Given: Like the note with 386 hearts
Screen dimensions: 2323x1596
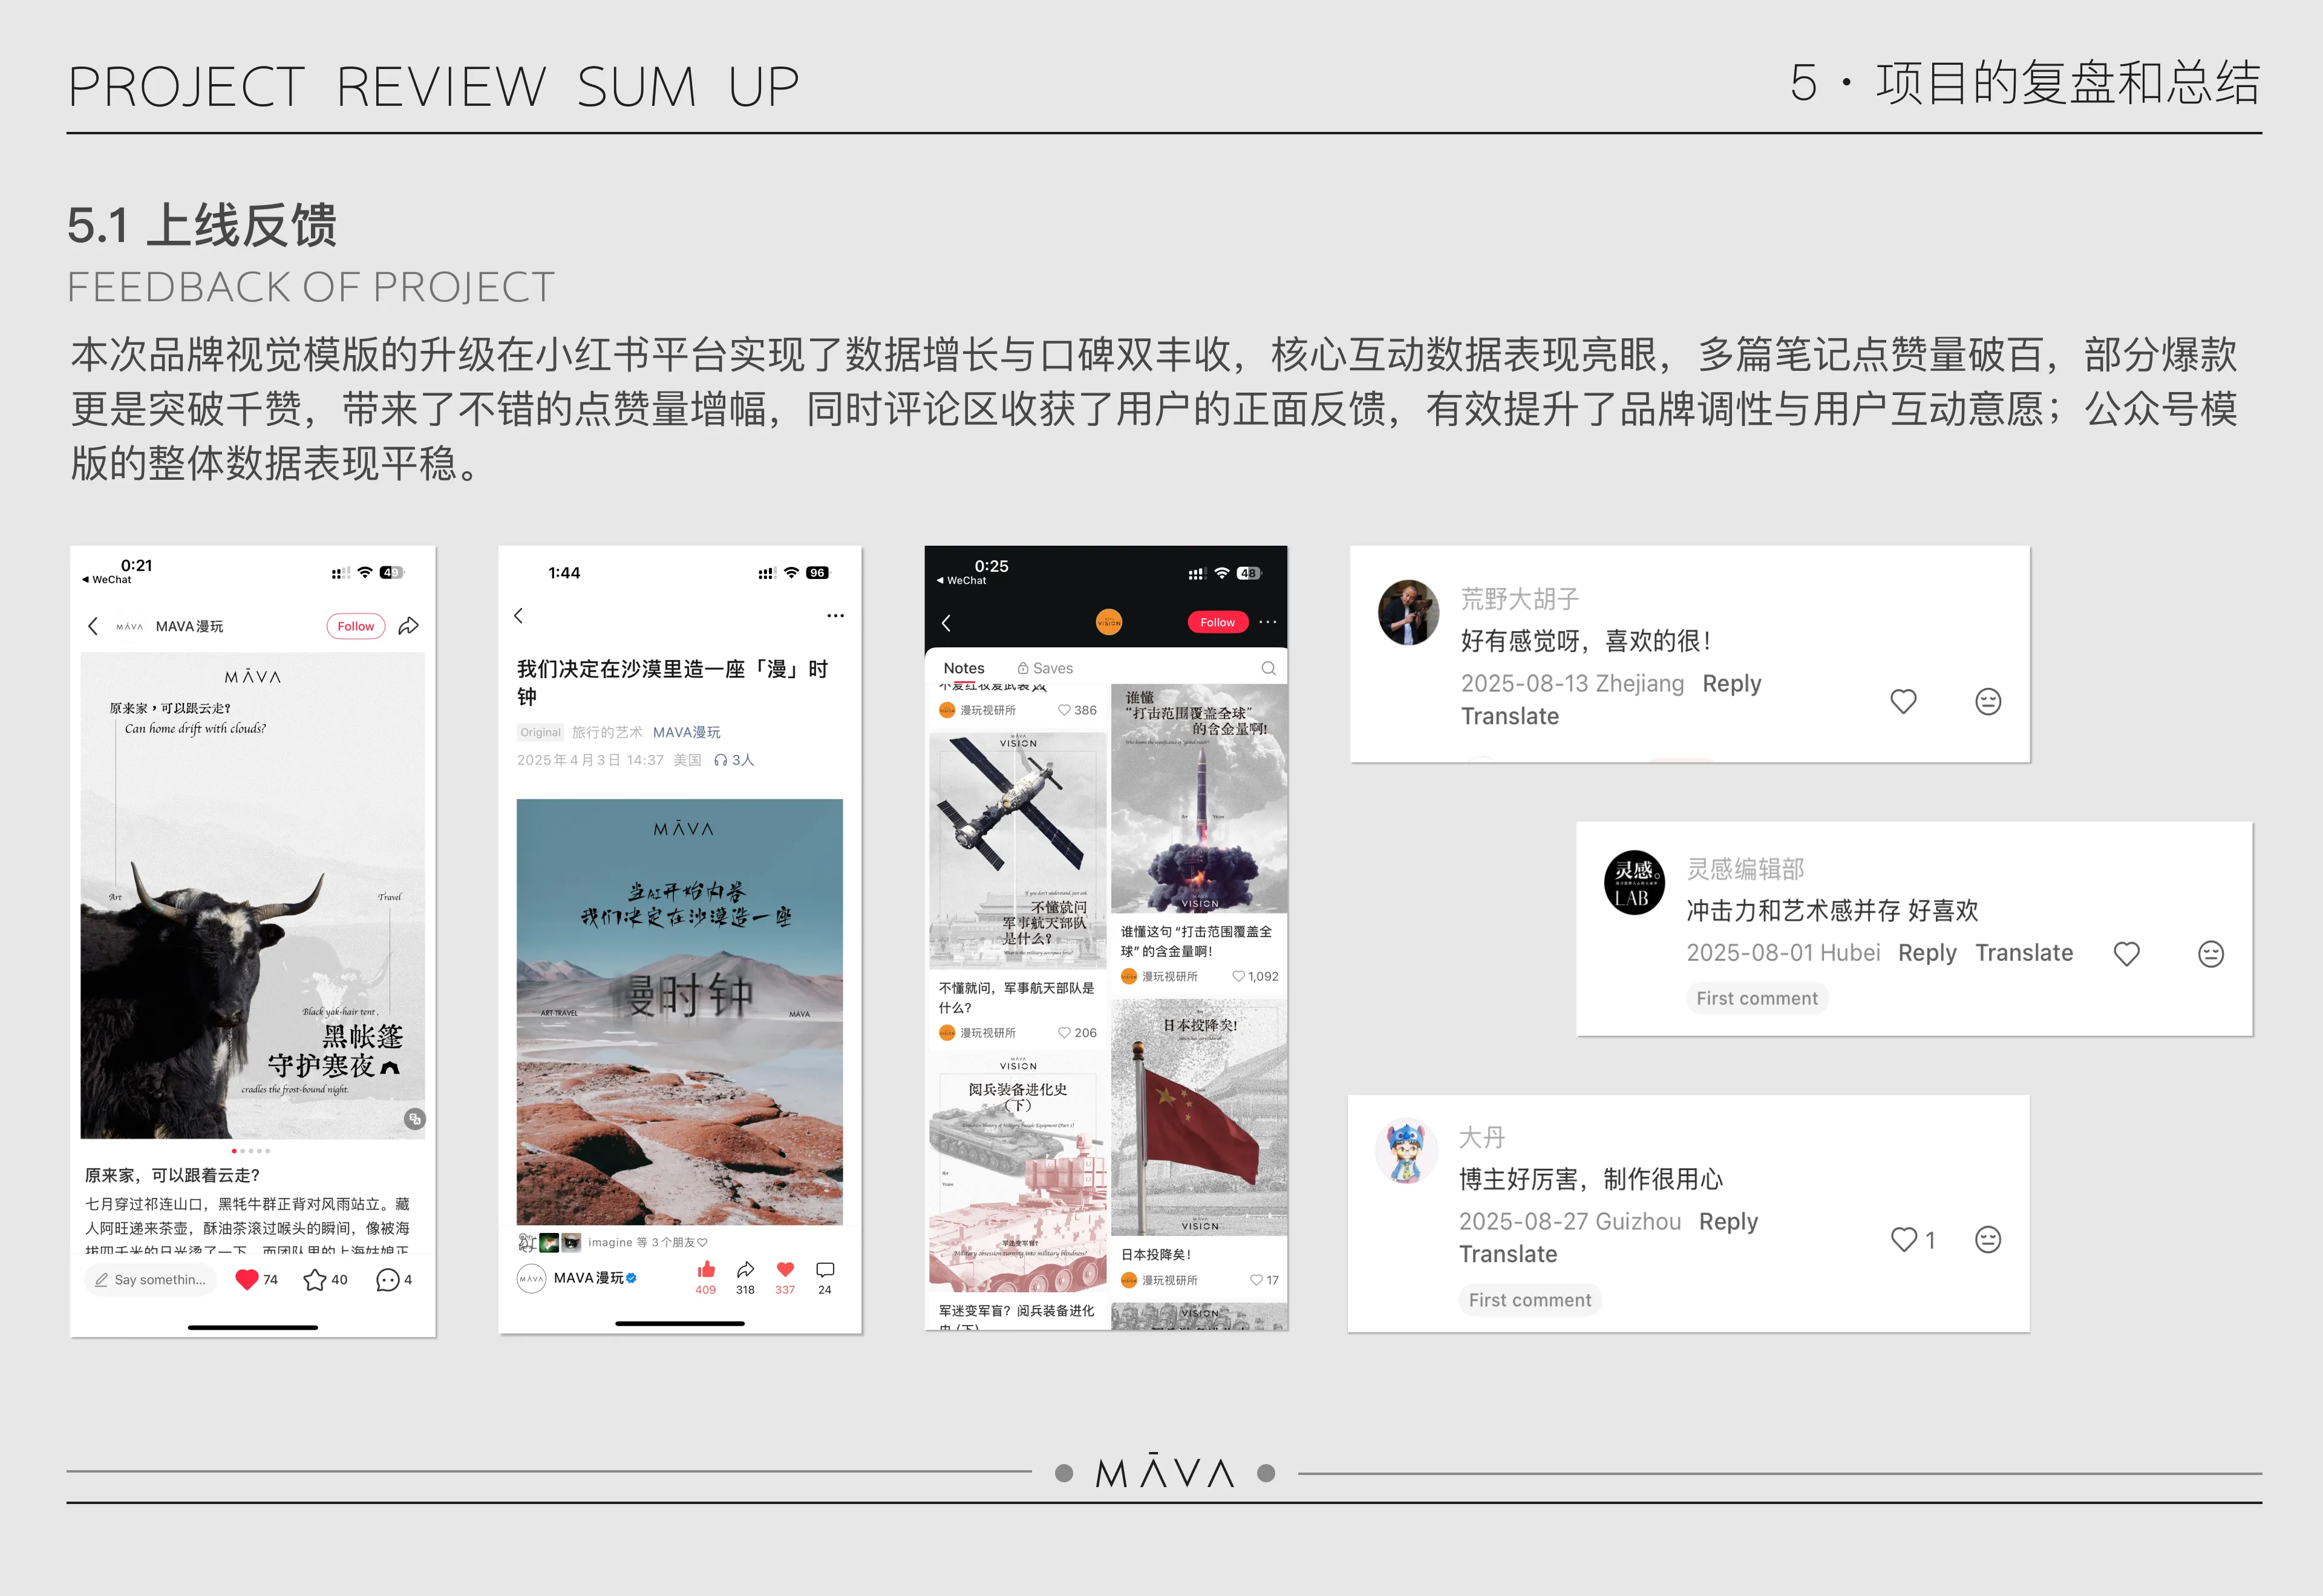Looking at the screenshot, I should [1064, 710].
